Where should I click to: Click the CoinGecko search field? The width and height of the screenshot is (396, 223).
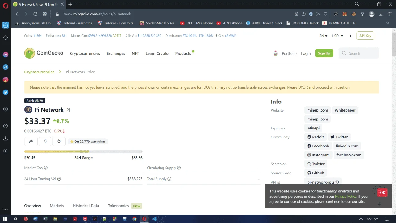[x=359, y=53]
